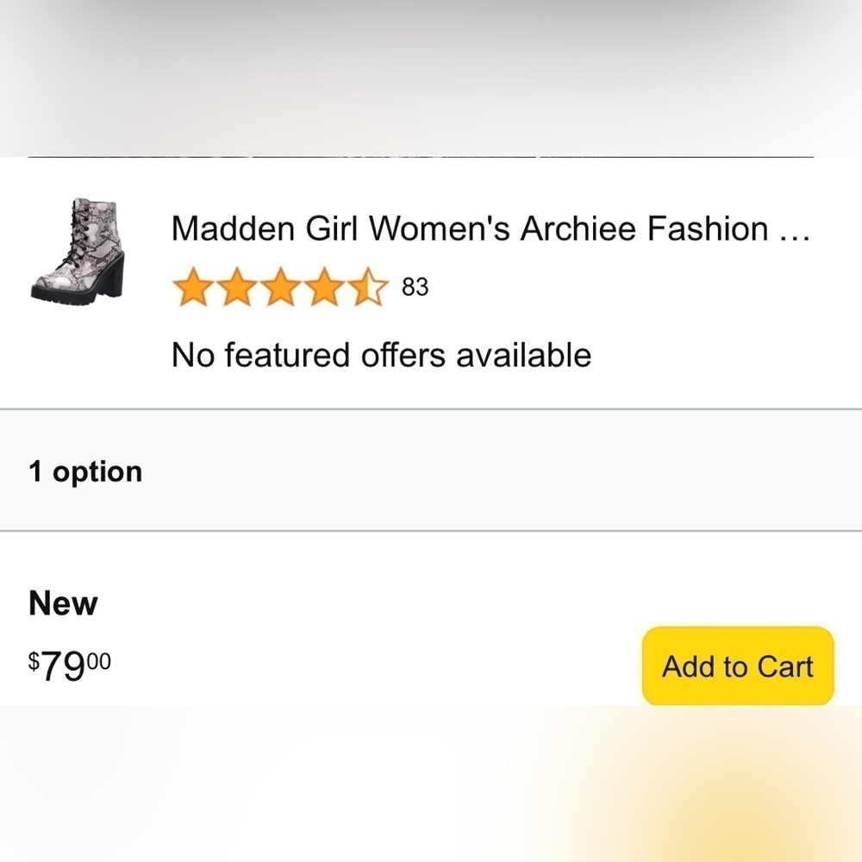Click the No featured offers available message
Viewport: 862px width, 862px height.
tap(382, 354)
